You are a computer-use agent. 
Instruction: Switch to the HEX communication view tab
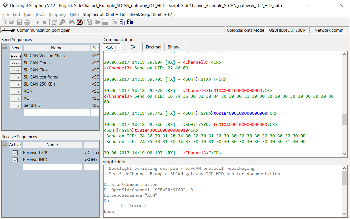(132, 47)
